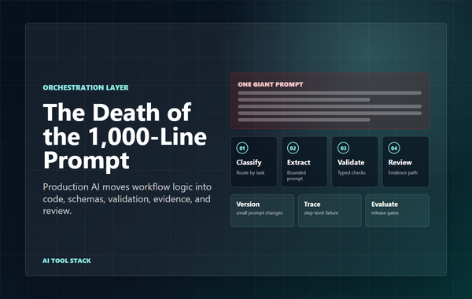Click the Evaluate card heading
Viewport: 472px width, 299px height.
tap(385, 204)
